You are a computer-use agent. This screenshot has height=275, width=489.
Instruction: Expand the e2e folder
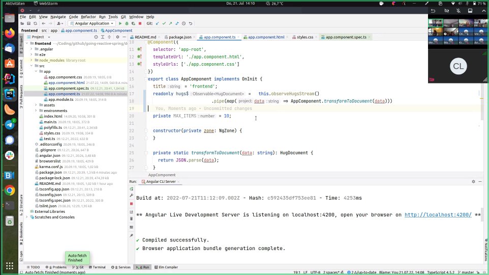click(x=31, y=54)
